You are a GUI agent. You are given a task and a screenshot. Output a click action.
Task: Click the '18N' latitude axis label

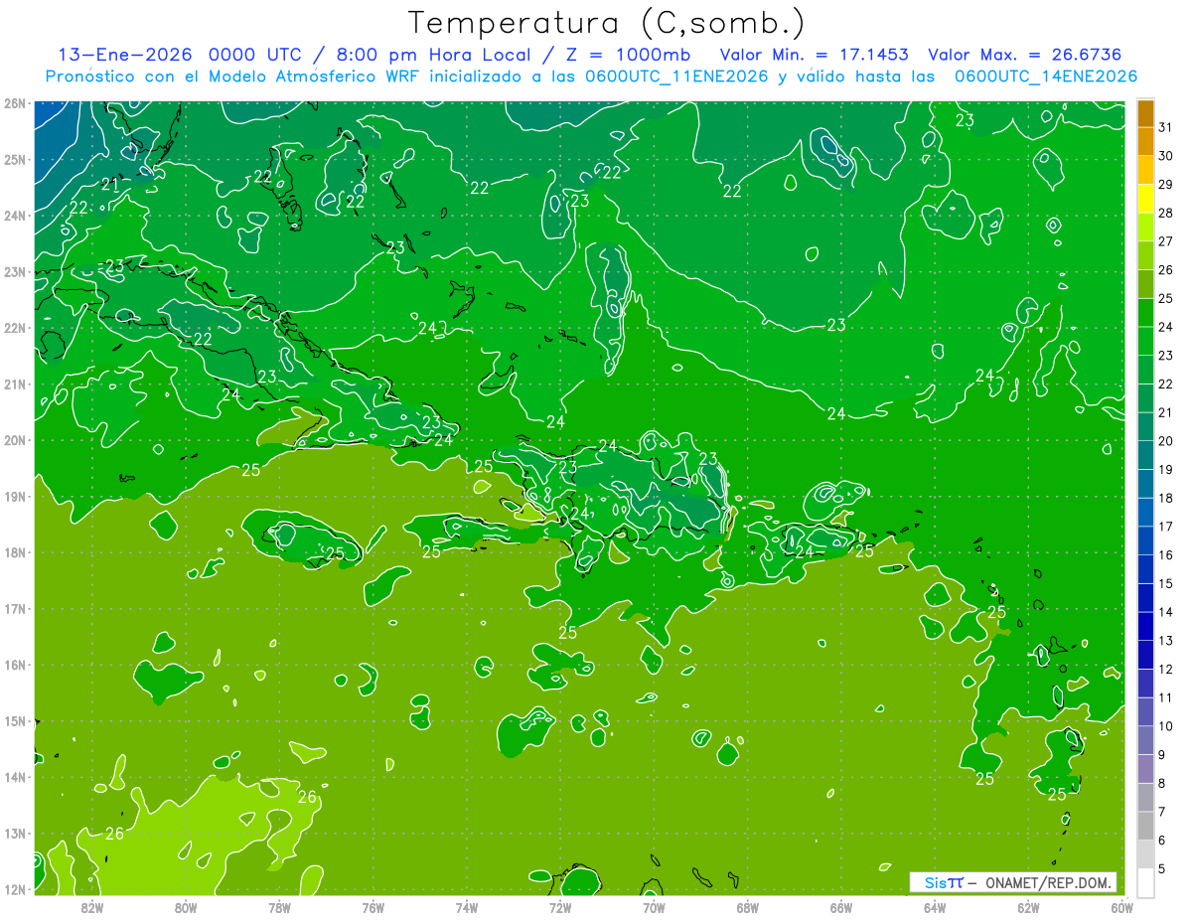click(15, 552)
